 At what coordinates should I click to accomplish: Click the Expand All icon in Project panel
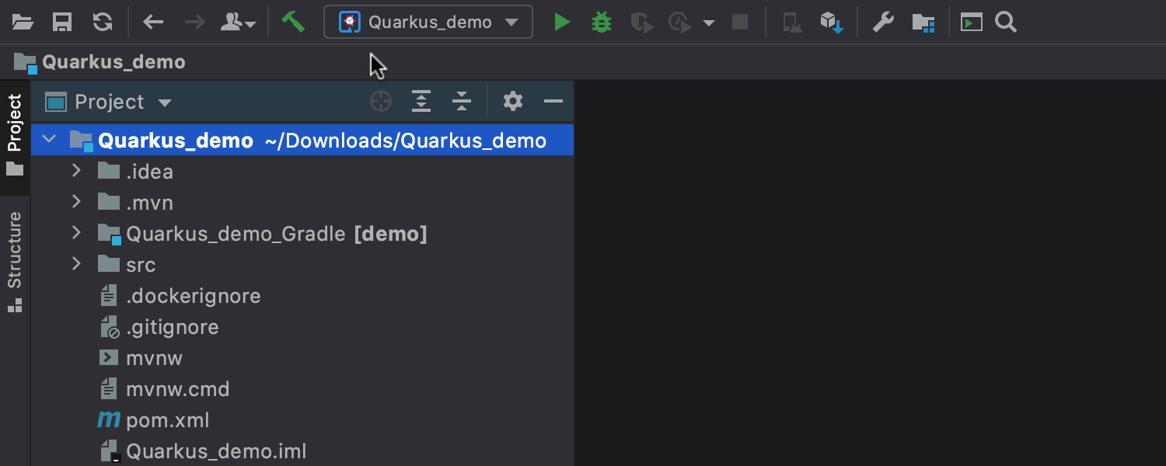(x=421, y=102)
